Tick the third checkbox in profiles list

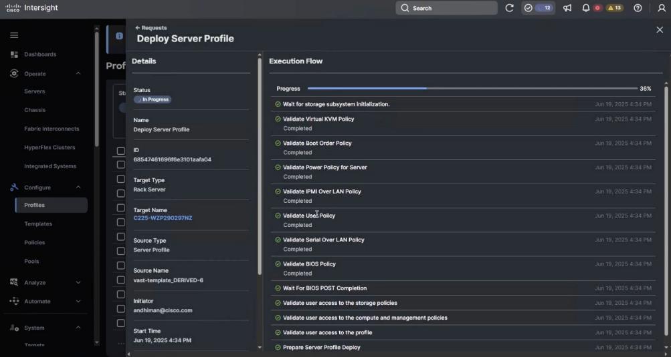click(121, 179)
